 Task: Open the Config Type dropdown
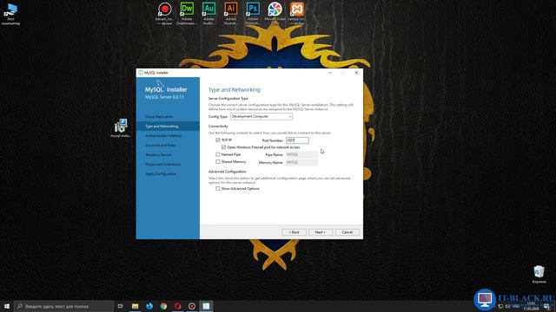[x=261, y=116]
